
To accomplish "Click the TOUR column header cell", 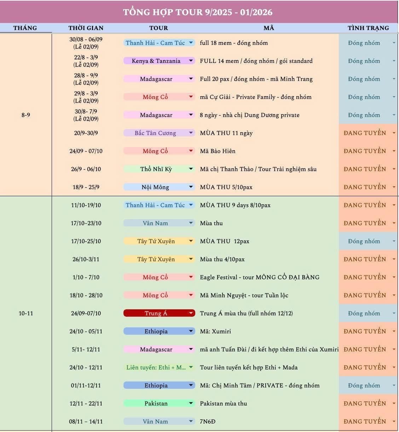I will coord(158,28).
